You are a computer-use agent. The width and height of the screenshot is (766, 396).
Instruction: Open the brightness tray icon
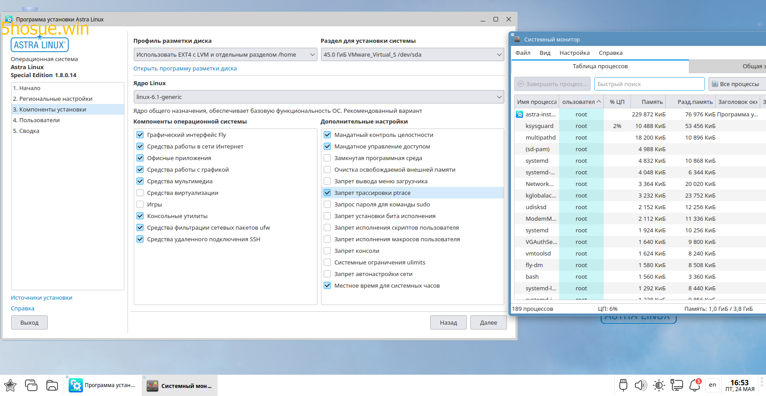tap(659, 385)
